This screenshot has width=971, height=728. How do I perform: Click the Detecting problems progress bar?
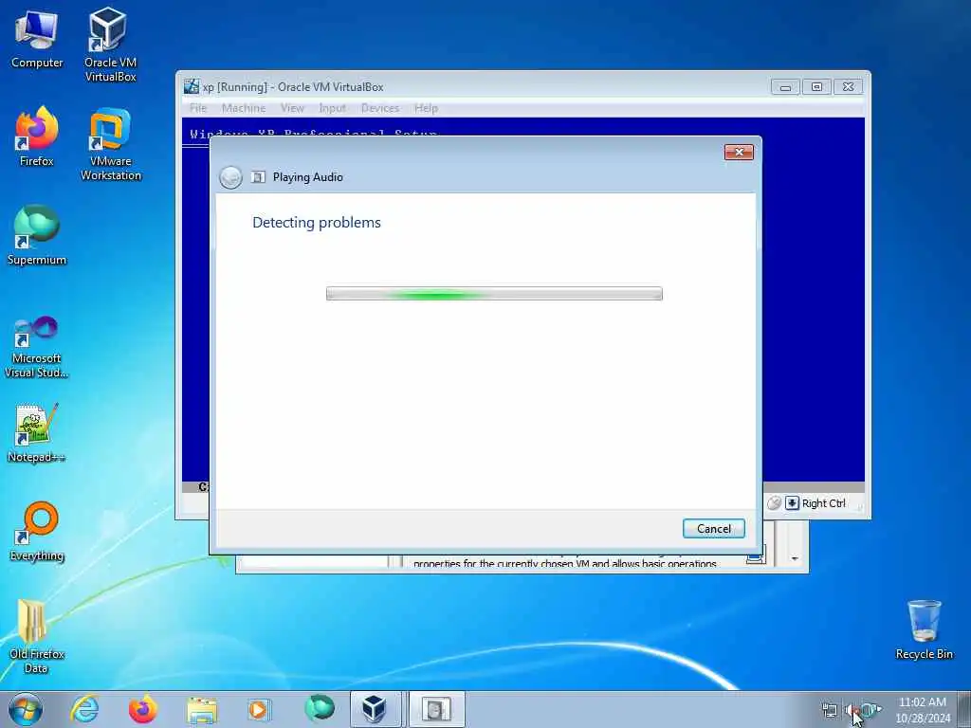[494, 294]
